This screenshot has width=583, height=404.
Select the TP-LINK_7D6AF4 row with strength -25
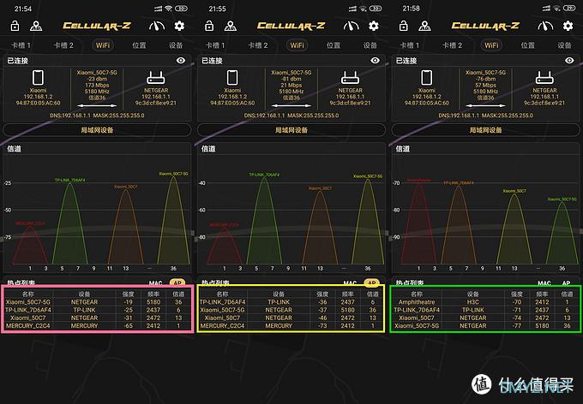click(98, 310)
